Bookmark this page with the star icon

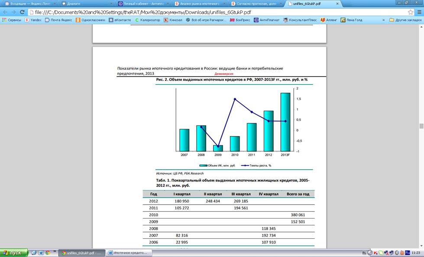(411, 12)
